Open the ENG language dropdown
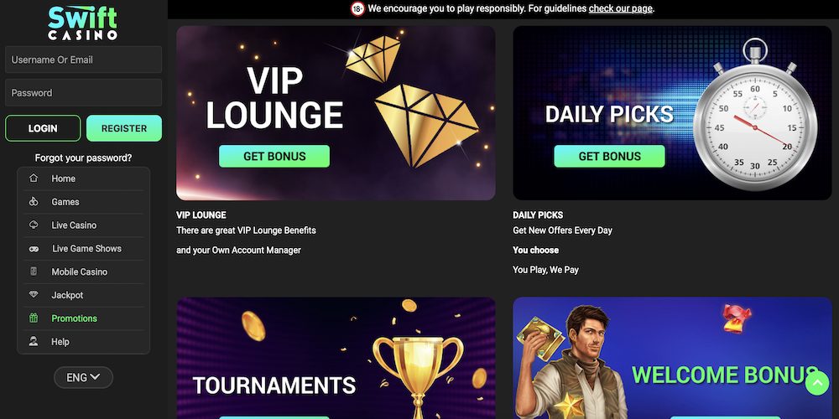The image size is (839, 419). pyautogui.click(x=83, y=377)
